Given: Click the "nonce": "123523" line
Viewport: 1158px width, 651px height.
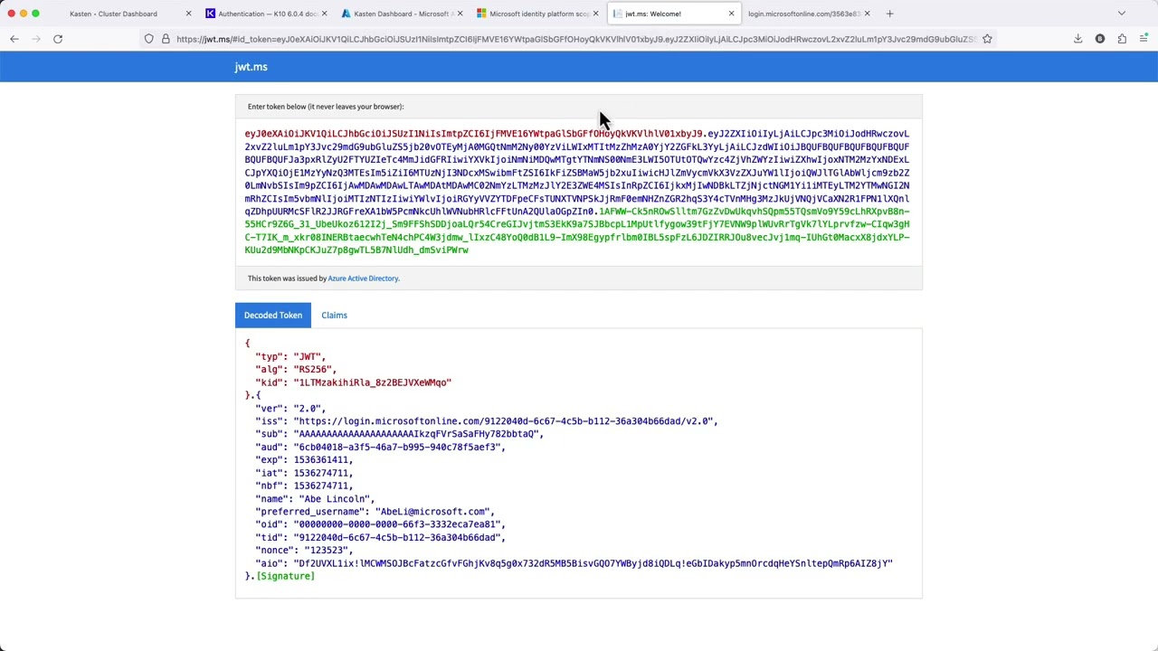Looking at the screenshot, I should 304,551.
